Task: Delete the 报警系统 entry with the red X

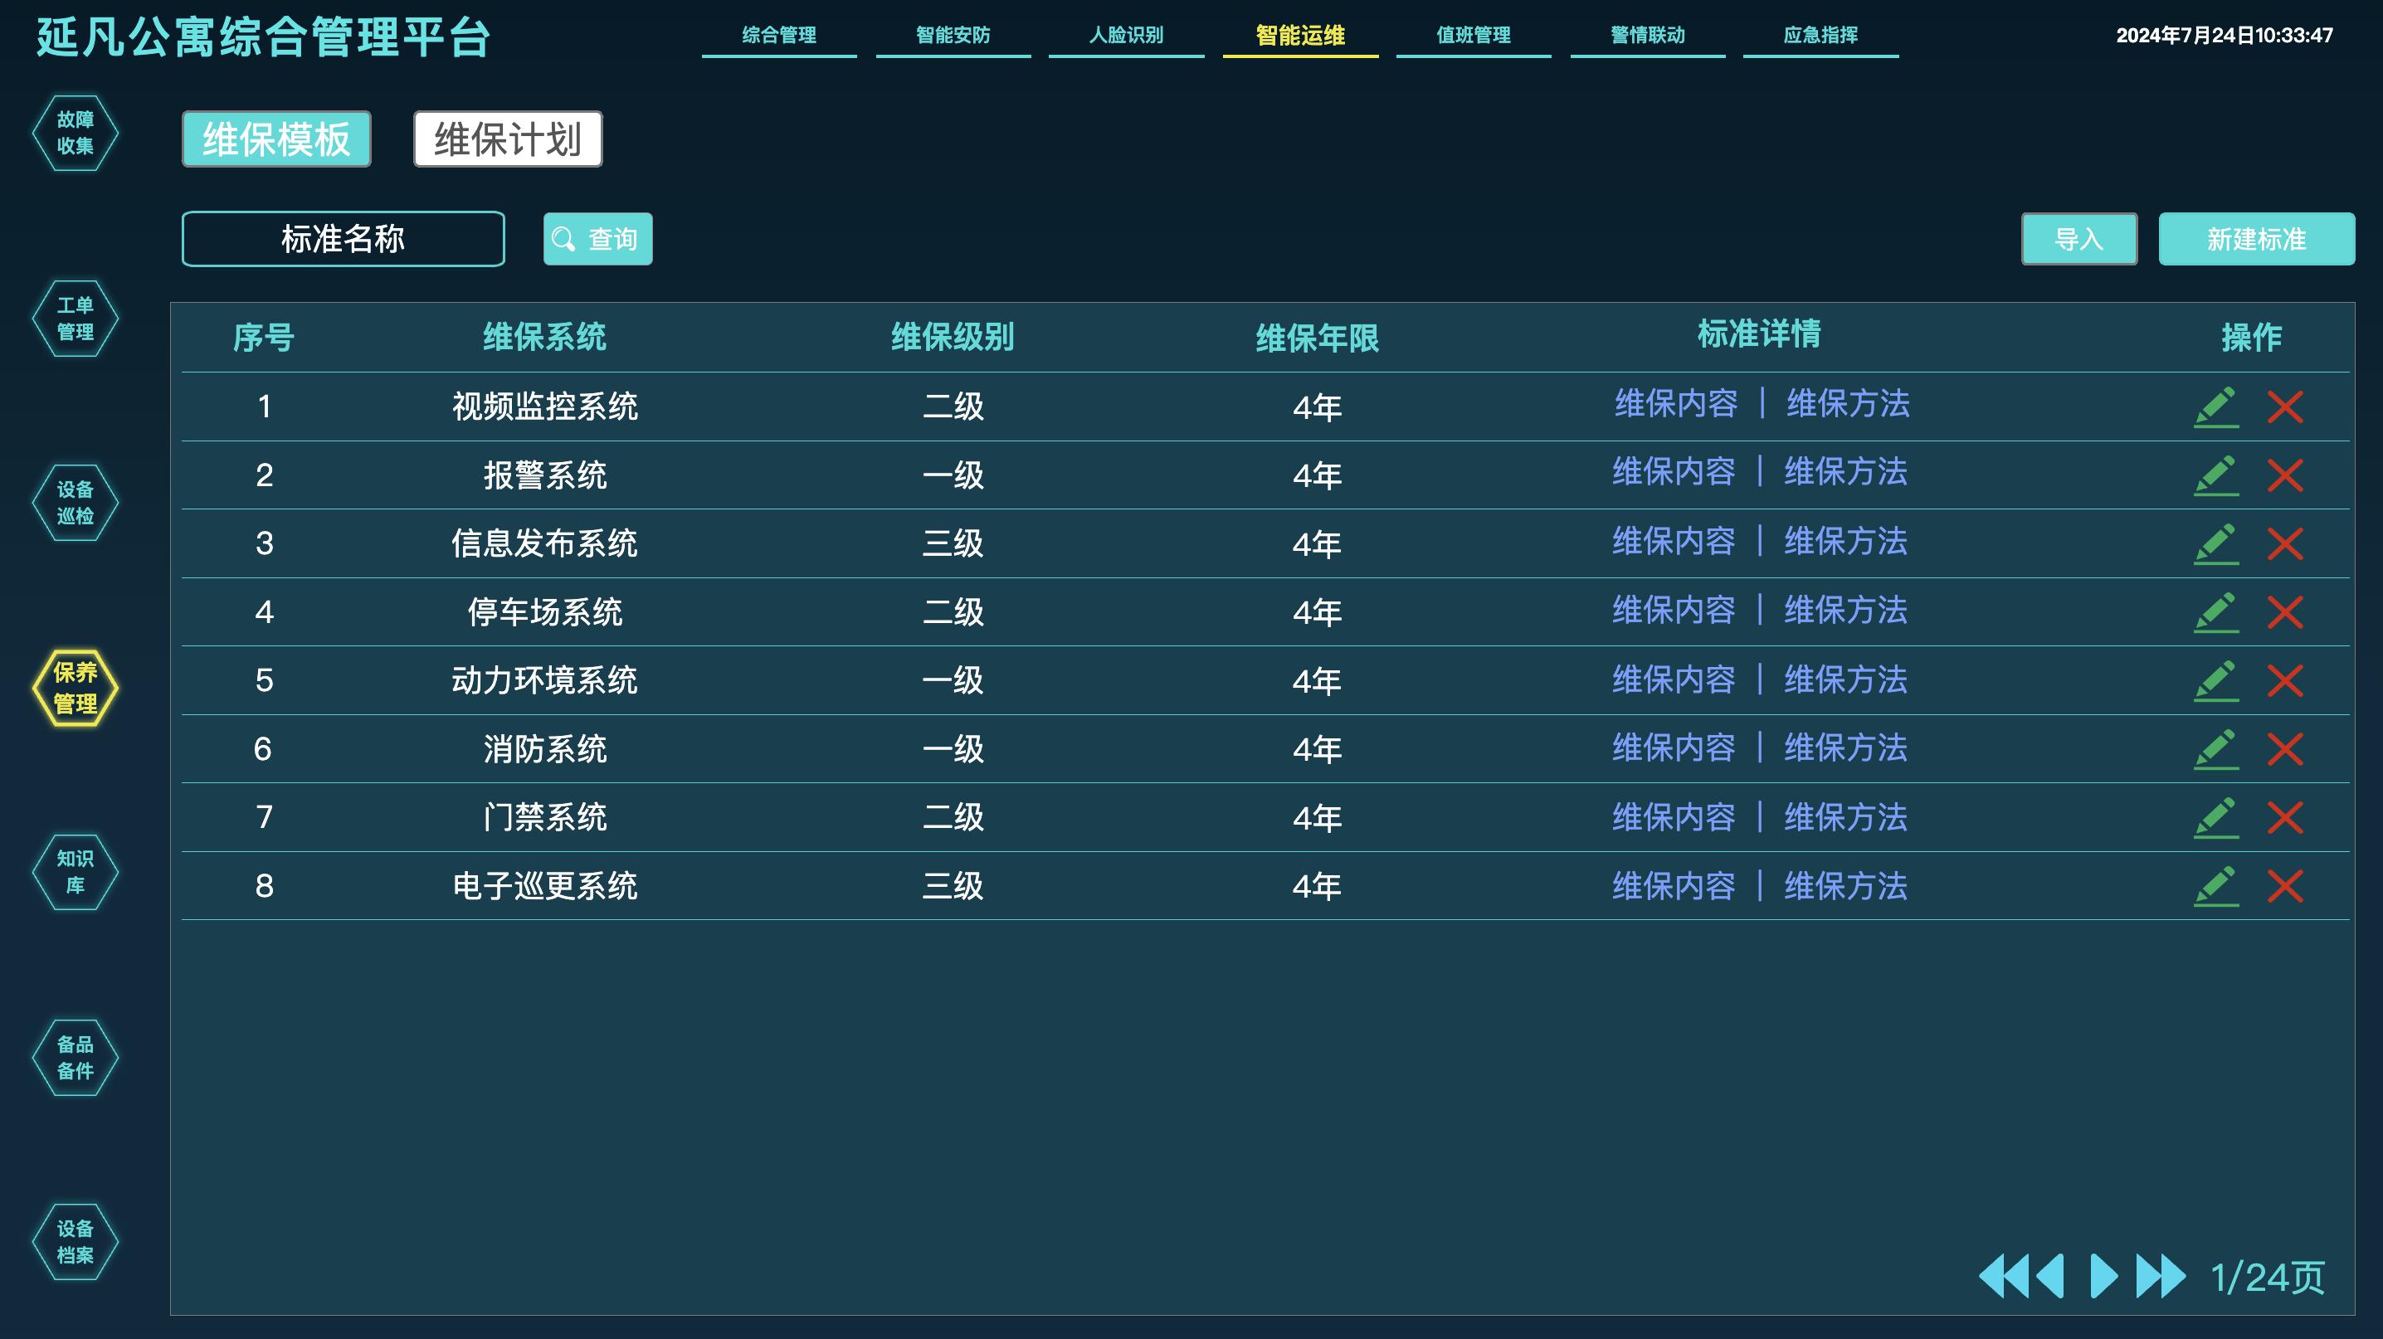Action: pyautogui.click(x=2283, y=474)
